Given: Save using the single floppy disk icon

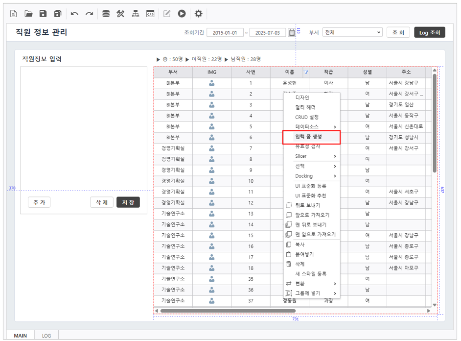Looking at the screenshot, I should point(43,14).
